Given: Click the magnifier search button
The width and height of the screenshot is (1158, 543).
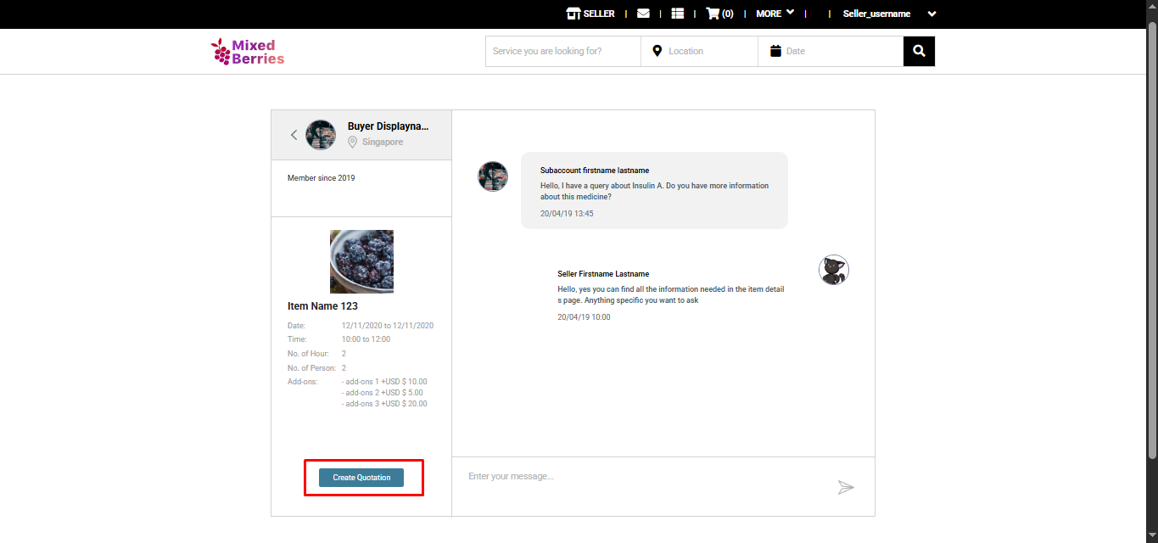Looking at the screenshot, I should [x=919, y=51].
